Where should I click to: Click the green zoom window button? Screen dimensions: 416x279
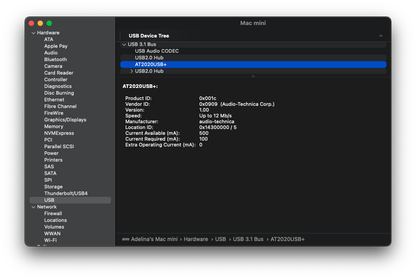click(49, 23)
